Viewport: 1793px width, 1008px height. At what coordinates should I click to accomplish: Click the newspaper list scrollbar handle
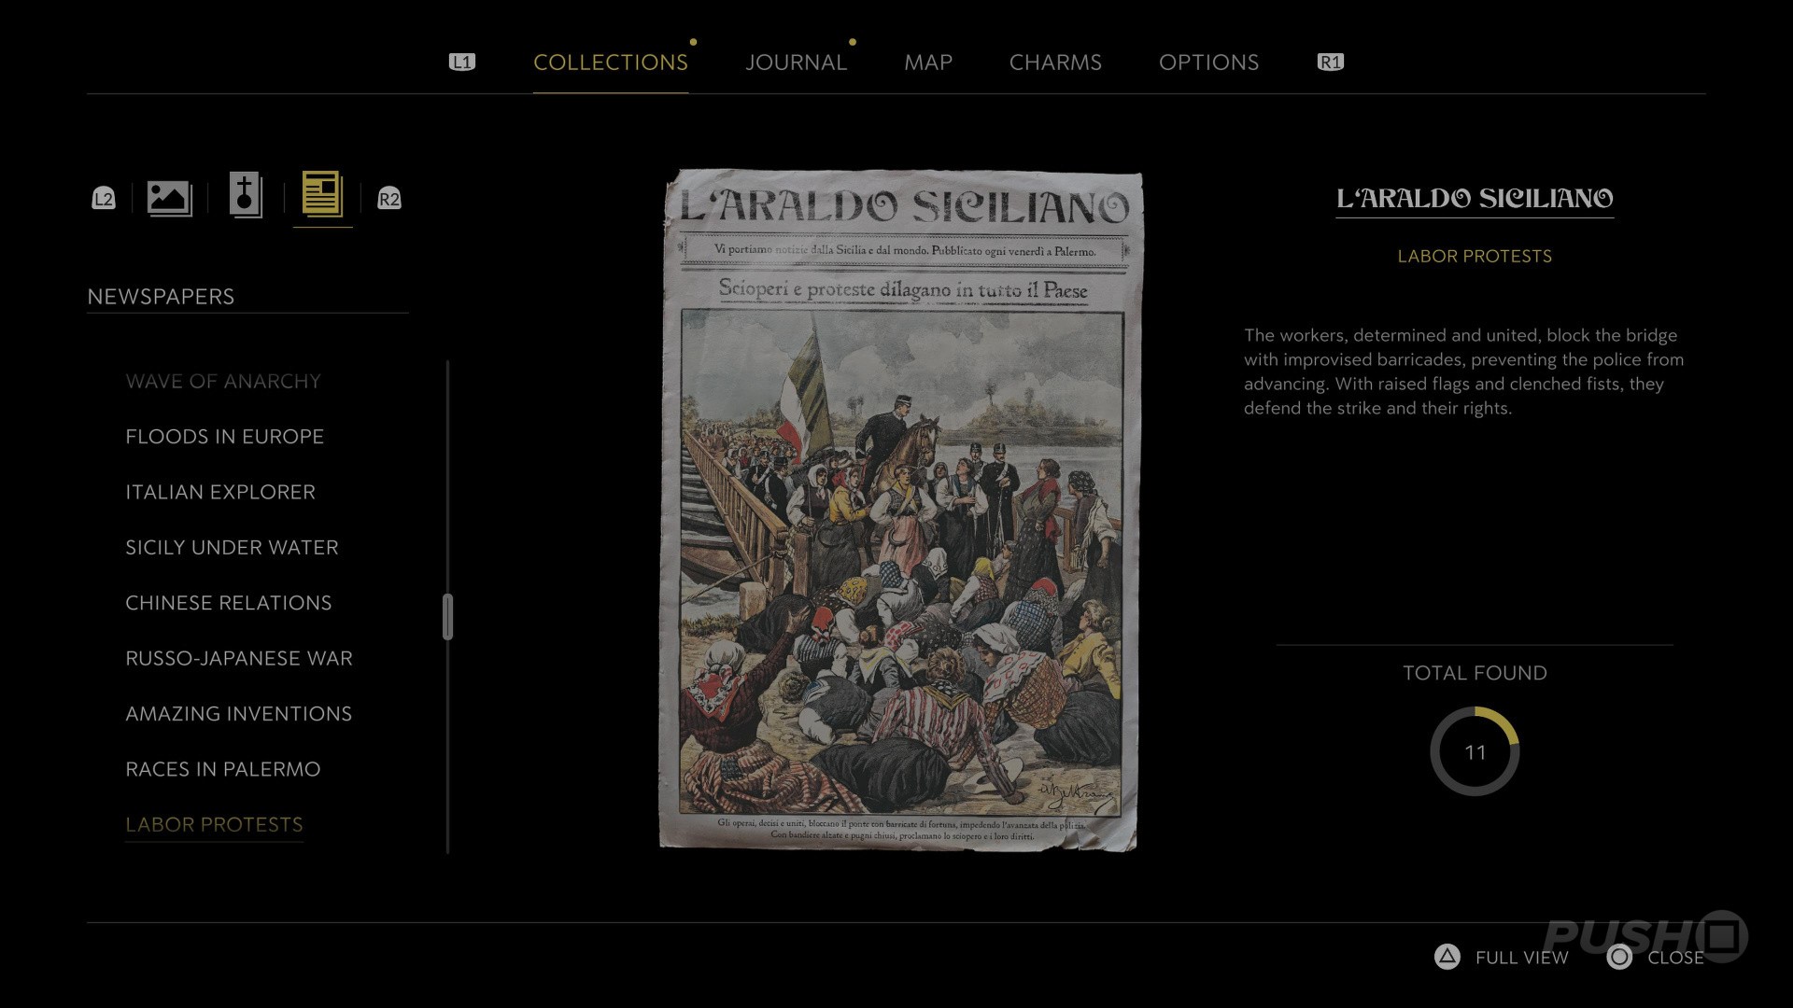click(447, 617)
